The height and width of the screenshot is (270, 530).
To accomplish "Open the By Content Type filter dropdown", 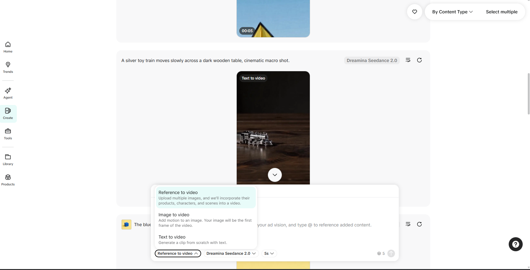I will click(452, 12).
